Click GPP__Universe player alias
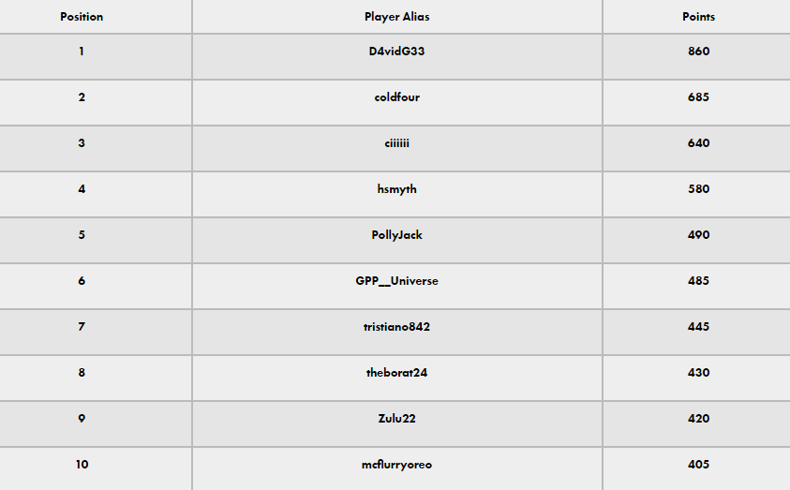790x490 pixels. [397, 281]
